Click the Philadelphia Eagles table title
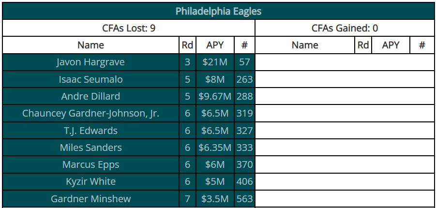Screen dimensions: 436x208 click(218, 11)
